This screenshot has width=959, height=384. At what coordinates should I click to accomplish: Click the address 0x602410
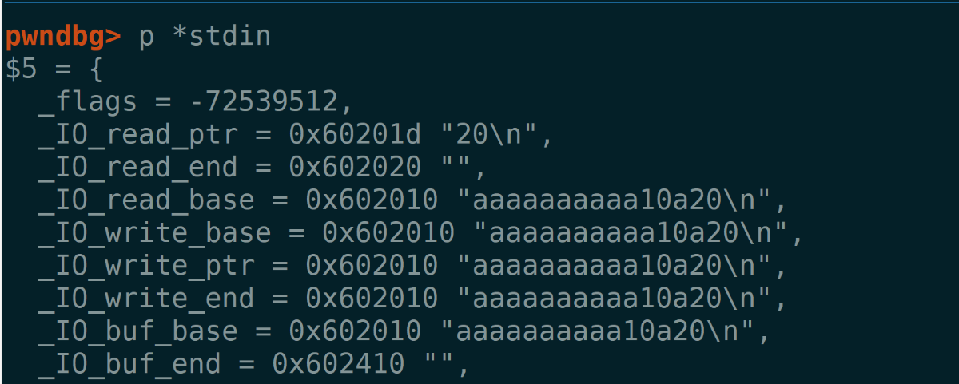338,364
